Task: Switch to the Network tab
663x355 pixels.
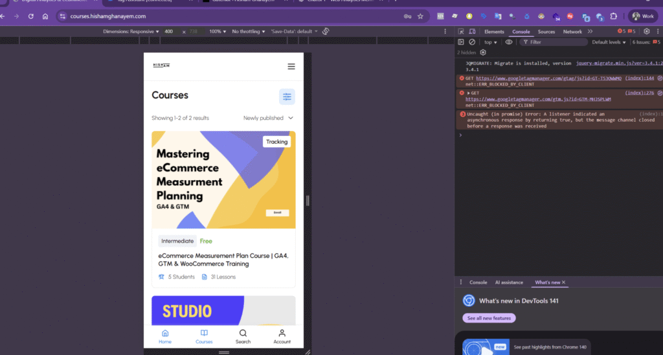Action: 572,31
